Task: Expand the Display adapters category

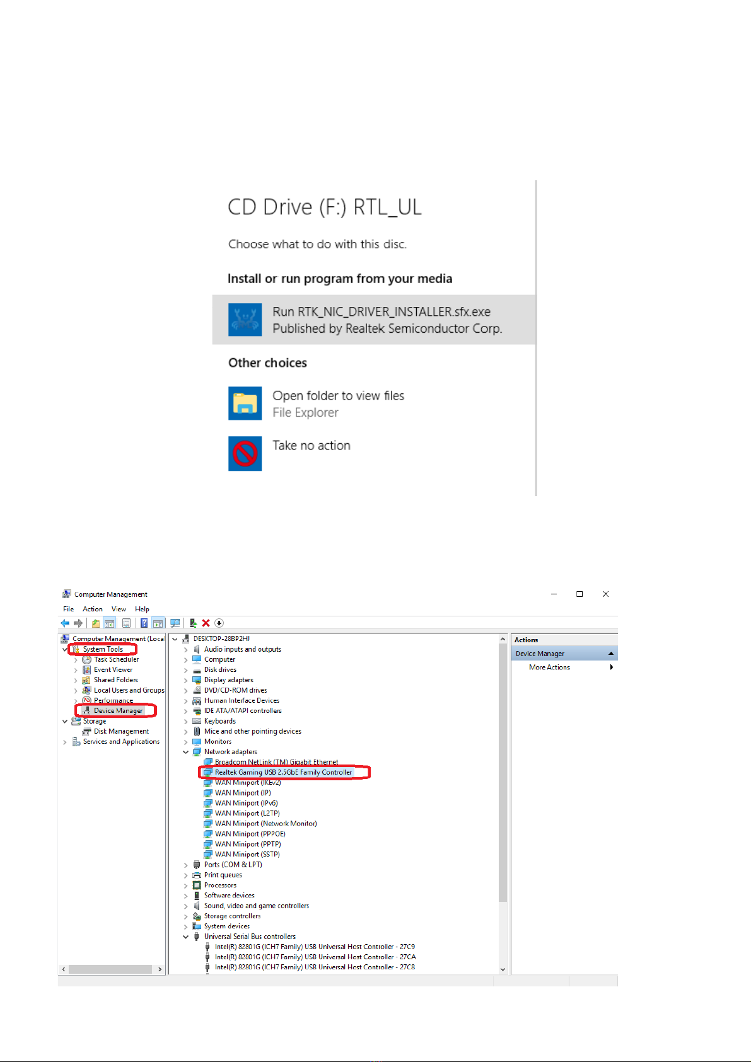Action: pos(186,680)
